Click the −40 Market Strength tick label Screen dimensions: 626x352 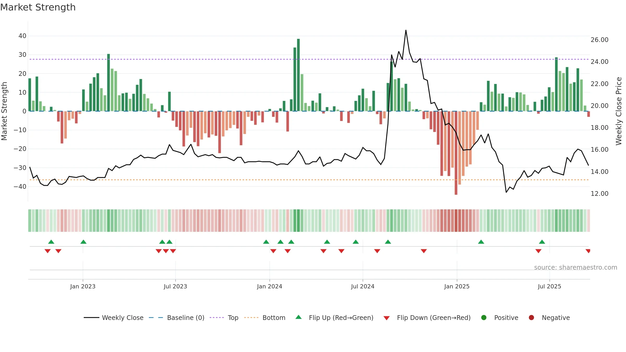point(20,187)
